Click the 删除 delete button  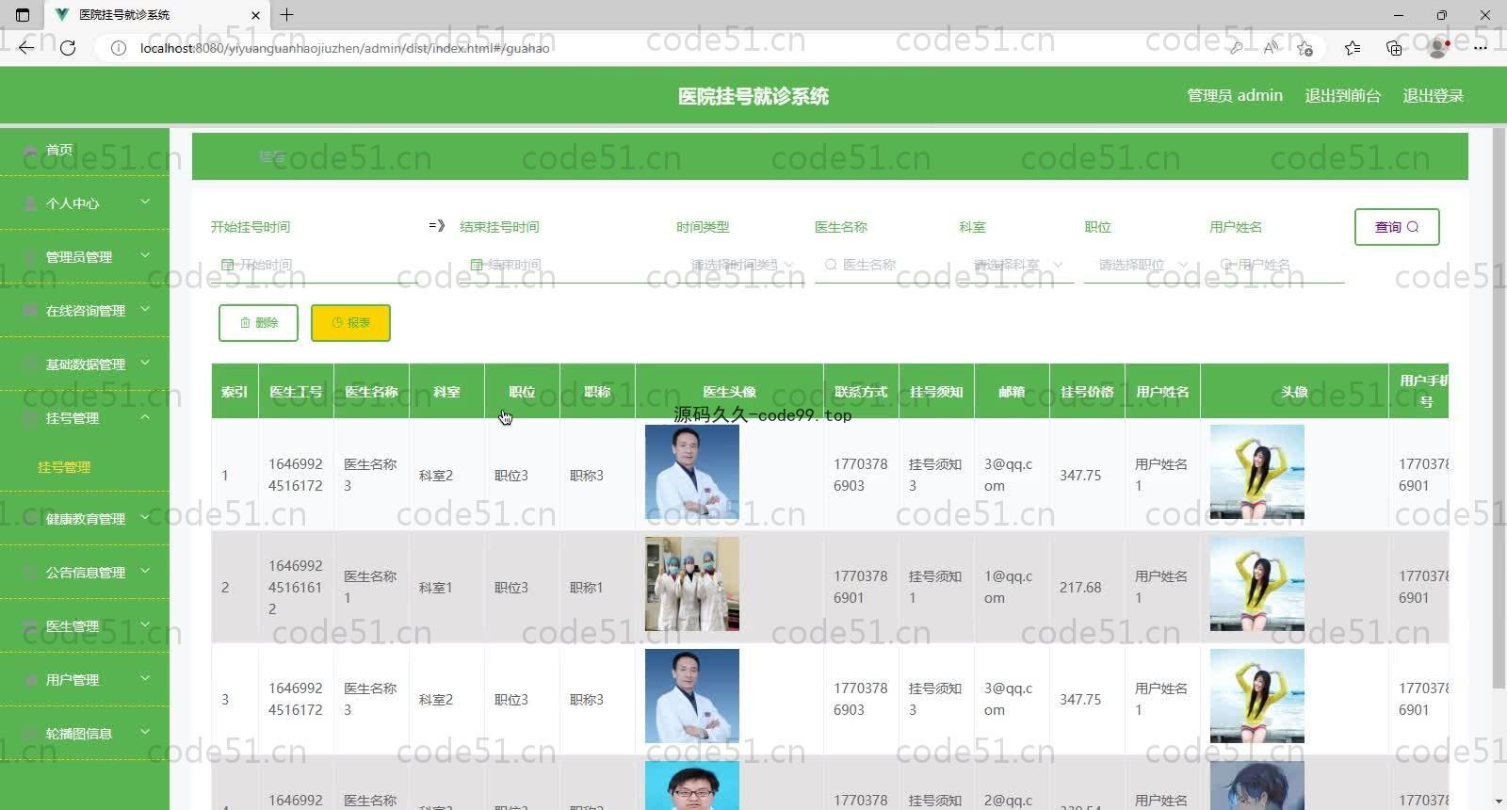pos(258,323)
